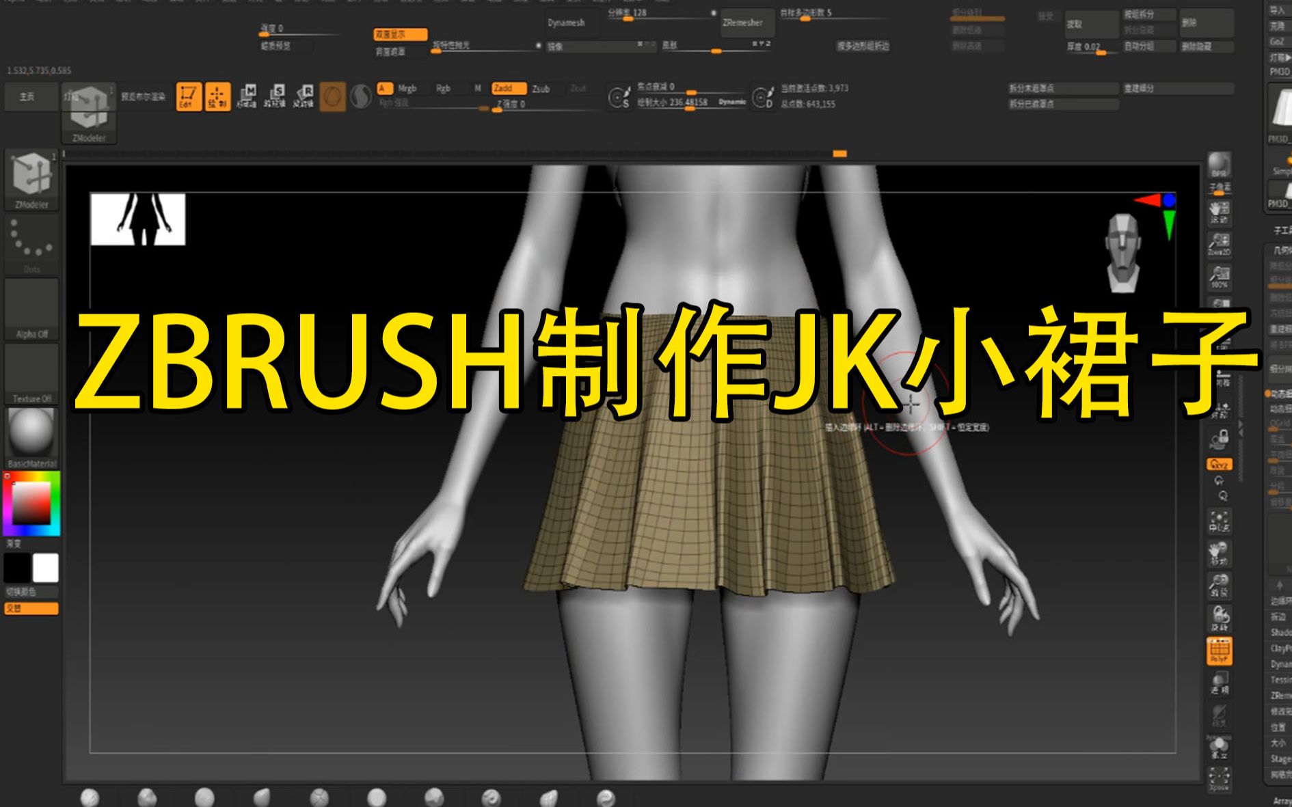1292x807 pixels.
Task: Adjust the 厚度 0.02 thickness slider
Action: click(x=1092, y=47)
